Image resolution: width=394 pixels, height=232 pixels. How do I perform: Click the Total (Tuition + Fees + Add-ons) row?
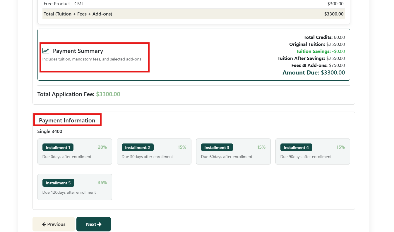coord(78,14)
